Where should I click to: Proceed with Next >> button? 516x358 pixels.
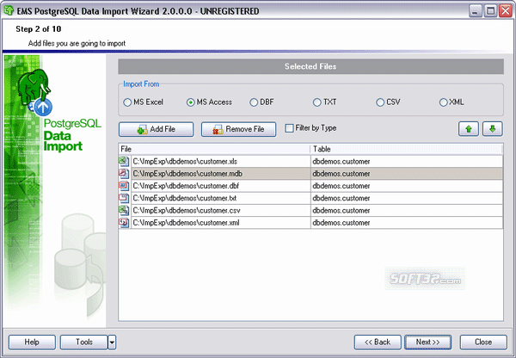[x=427, y=343]
